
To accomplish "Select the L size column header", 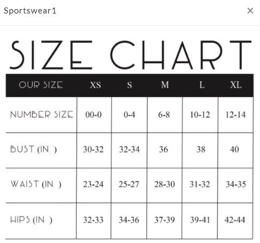I will 202,85.
